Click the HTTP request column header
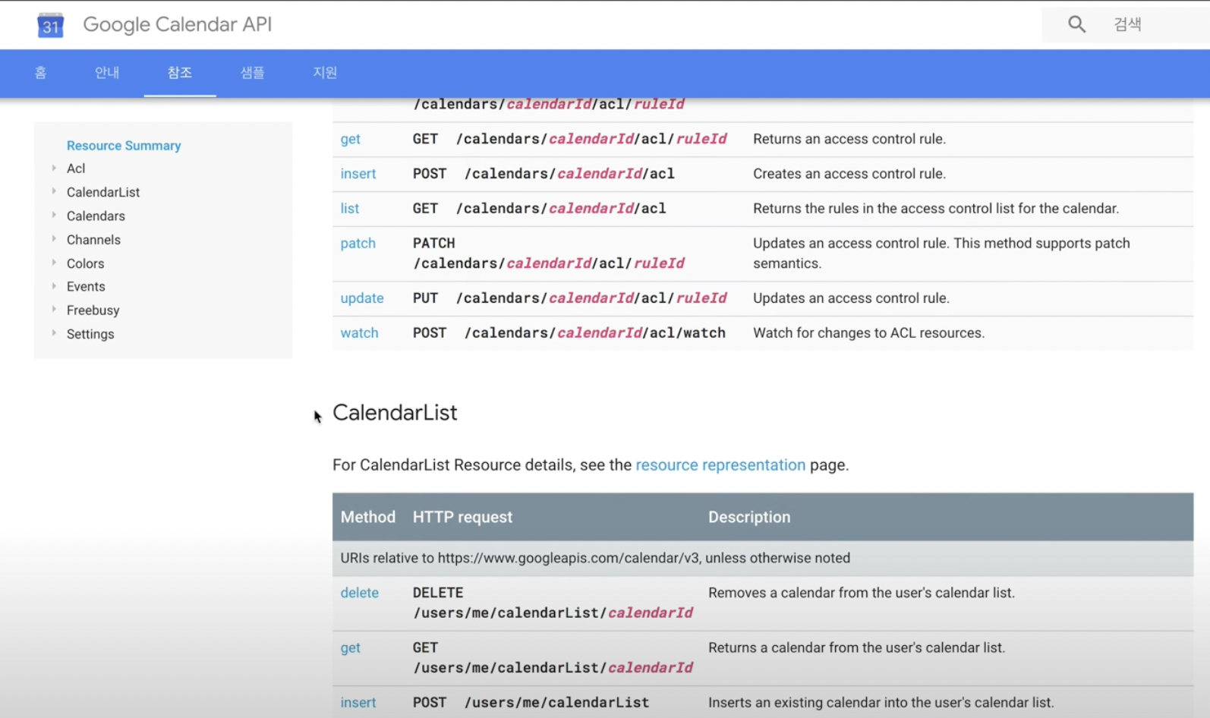Screen dimensions: 1210x718 [x=462, y=518]
